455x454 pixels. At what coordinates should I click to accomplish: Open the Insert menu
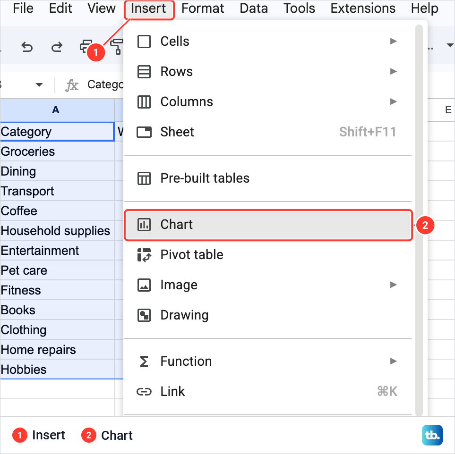click(x=148, y=9)
